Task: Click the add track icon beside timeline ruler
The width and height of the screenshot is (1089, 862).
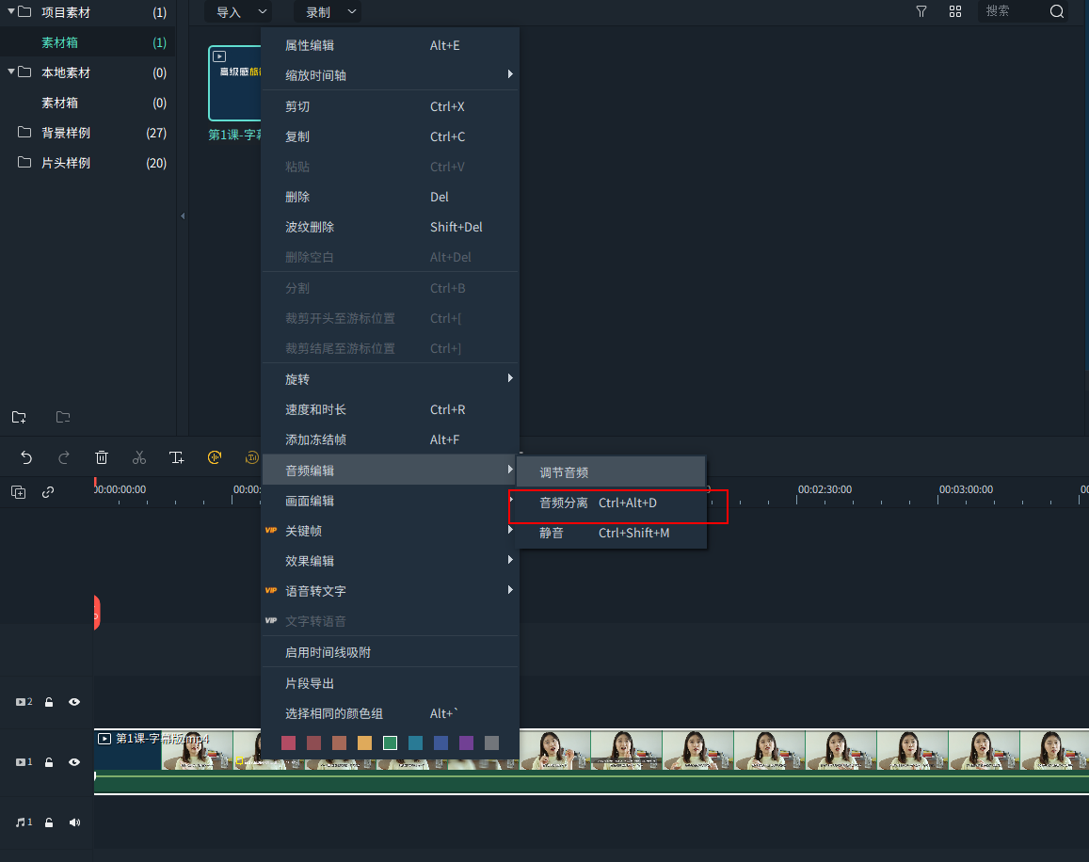Action: pos(19,492)
